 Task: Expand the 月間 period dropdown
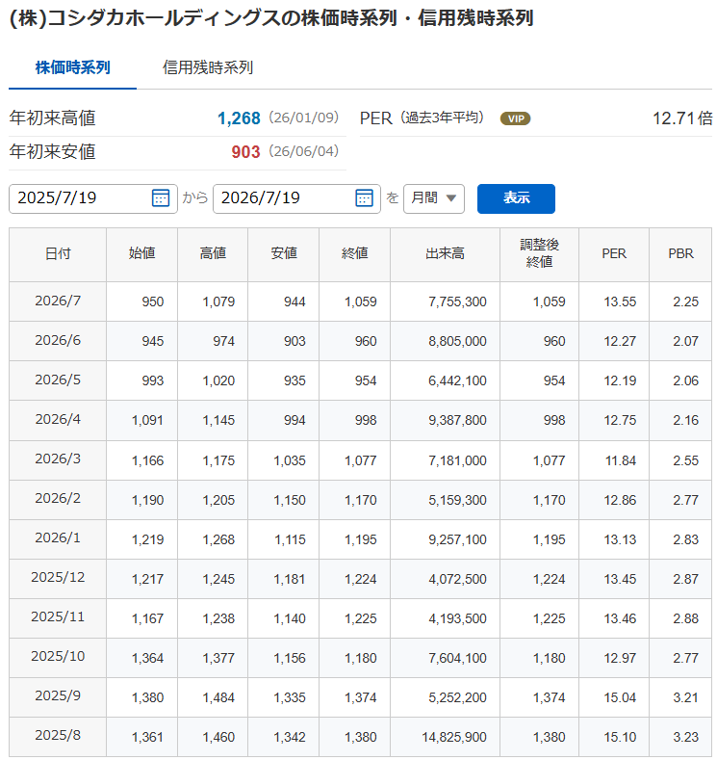(x=434, y=198)
